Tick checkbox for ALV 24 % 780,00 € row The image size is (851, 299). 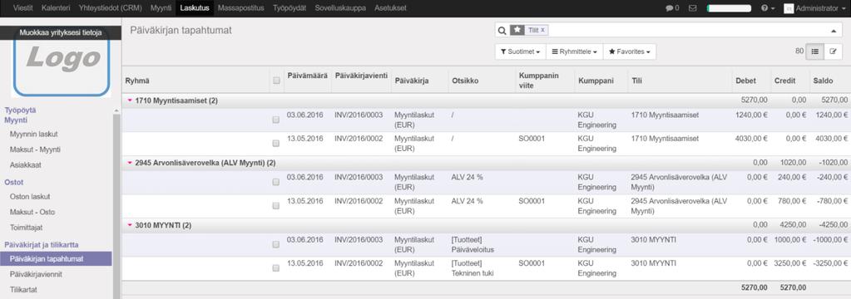pyautogui.click(x=276, y=206)
